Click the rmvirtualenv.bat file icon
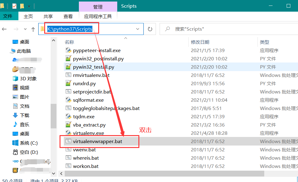Viewport: 298px width, 182px height. 68,75
